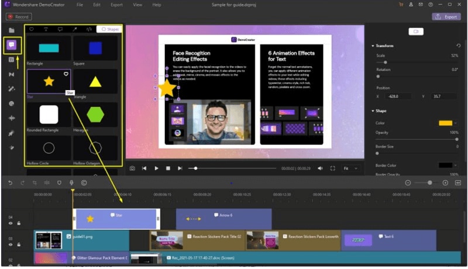
Task: Open the captions template sidebar icon
Action: point(12,60)
